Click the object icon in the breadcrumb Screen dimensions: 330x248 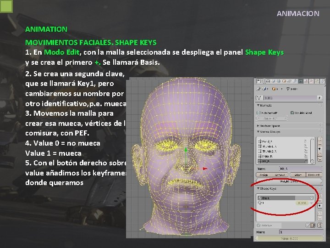(264, 89)
